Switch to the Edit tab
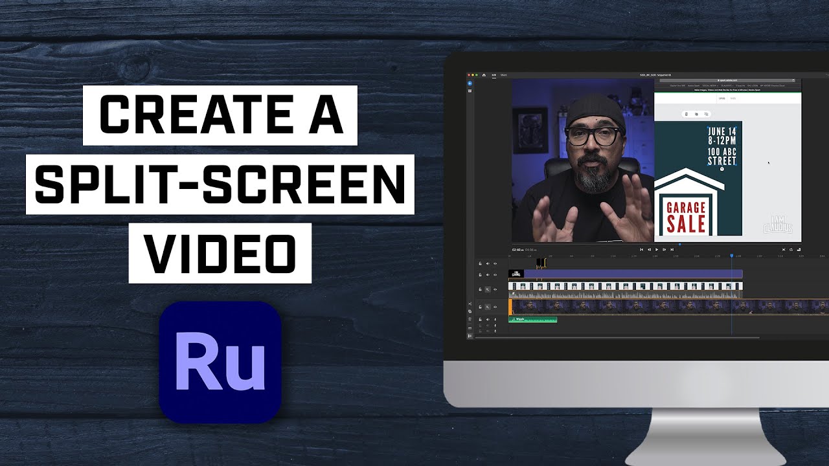The width and height of the screenshot is (829, 466). pos(494,75)
